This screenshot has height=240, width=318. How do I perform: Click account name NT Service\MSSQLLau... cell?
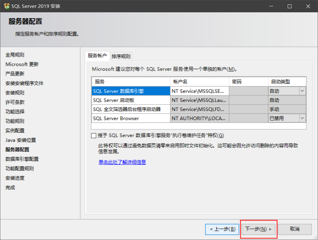200,100
